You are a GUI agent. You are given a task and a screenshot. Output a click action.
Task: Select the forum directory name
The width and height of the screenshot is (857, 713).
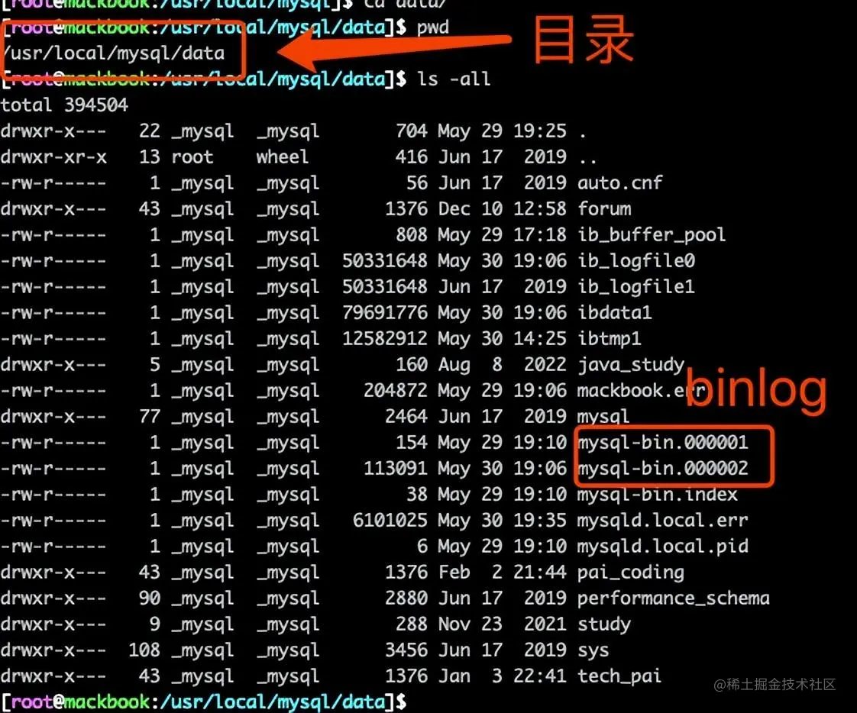coord(604,208)
